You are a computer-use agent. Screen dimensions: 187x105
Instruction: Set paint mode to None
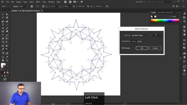[8, 73]
